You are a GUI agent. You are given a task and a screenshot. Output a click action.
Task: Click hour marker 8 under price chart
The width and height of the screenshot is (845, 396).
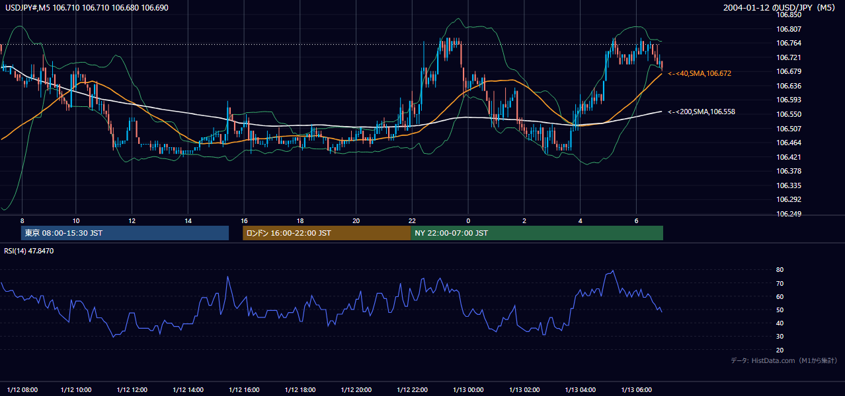point(22,220)
